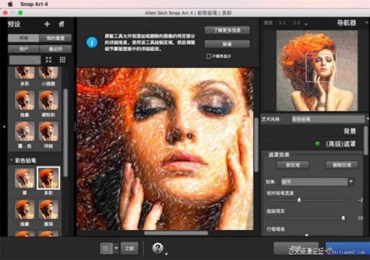
Task: Click the plus icon to add preset
Action: (x=47, y=24)
